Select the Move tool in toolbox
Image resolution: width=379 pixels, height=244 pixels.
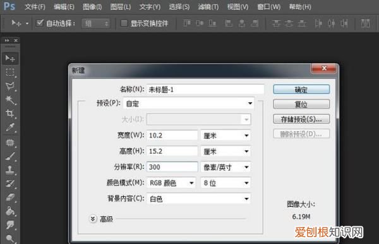10,59
